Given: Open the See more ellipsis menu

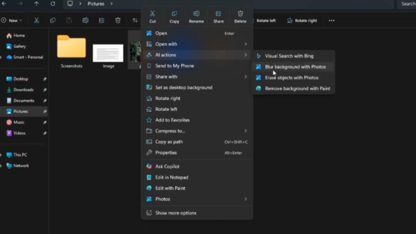Looking at the screenshot, I should click(332, 20).
